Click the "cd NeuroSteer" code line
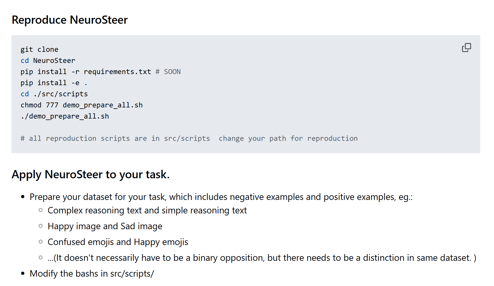 click(x=48, y=61)
